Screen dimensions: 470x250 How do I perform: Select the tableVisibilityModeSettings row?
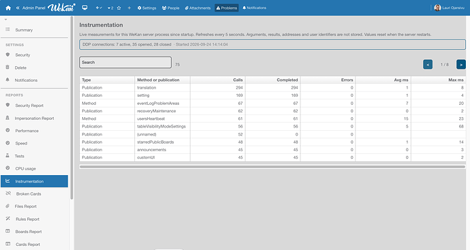272,127
